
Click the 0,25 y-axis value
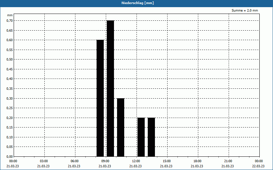tap(10, 108)
